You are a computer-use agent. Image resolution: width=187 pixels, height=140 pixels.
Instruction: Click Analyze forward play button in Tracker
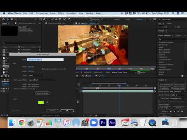click(178, 111)
